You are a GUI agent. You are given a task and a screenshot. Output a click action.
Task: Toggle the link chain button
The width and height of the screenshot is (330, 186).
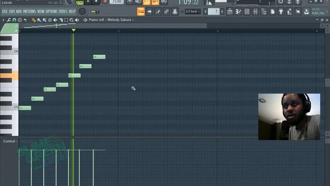pos(166,11)
